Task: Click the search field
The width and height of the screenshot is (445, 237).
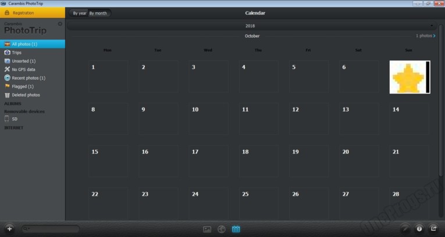Action: tap(51, 229)
